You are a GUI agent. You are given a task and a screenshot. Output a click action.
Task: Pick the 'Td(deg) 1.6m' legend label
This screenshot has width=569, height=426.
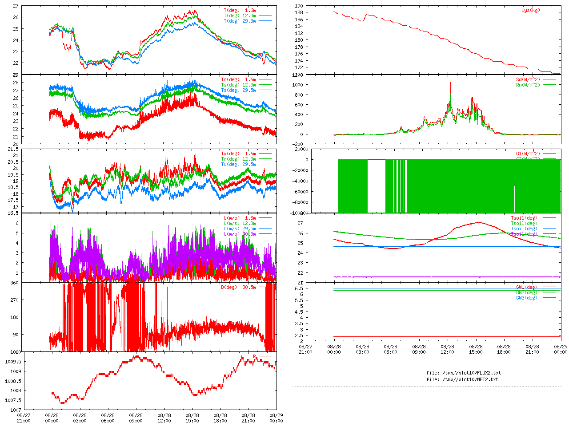pos(238,154)
